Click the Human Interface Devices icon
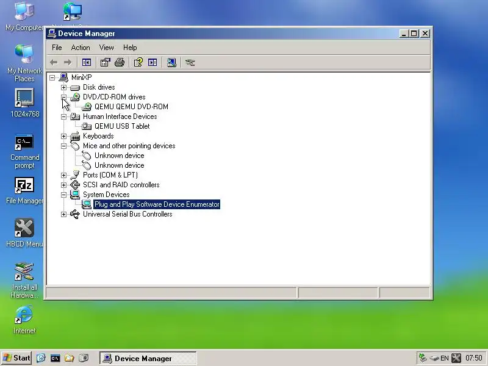This screenshot has width=488, height=366. tap(75, 117)
